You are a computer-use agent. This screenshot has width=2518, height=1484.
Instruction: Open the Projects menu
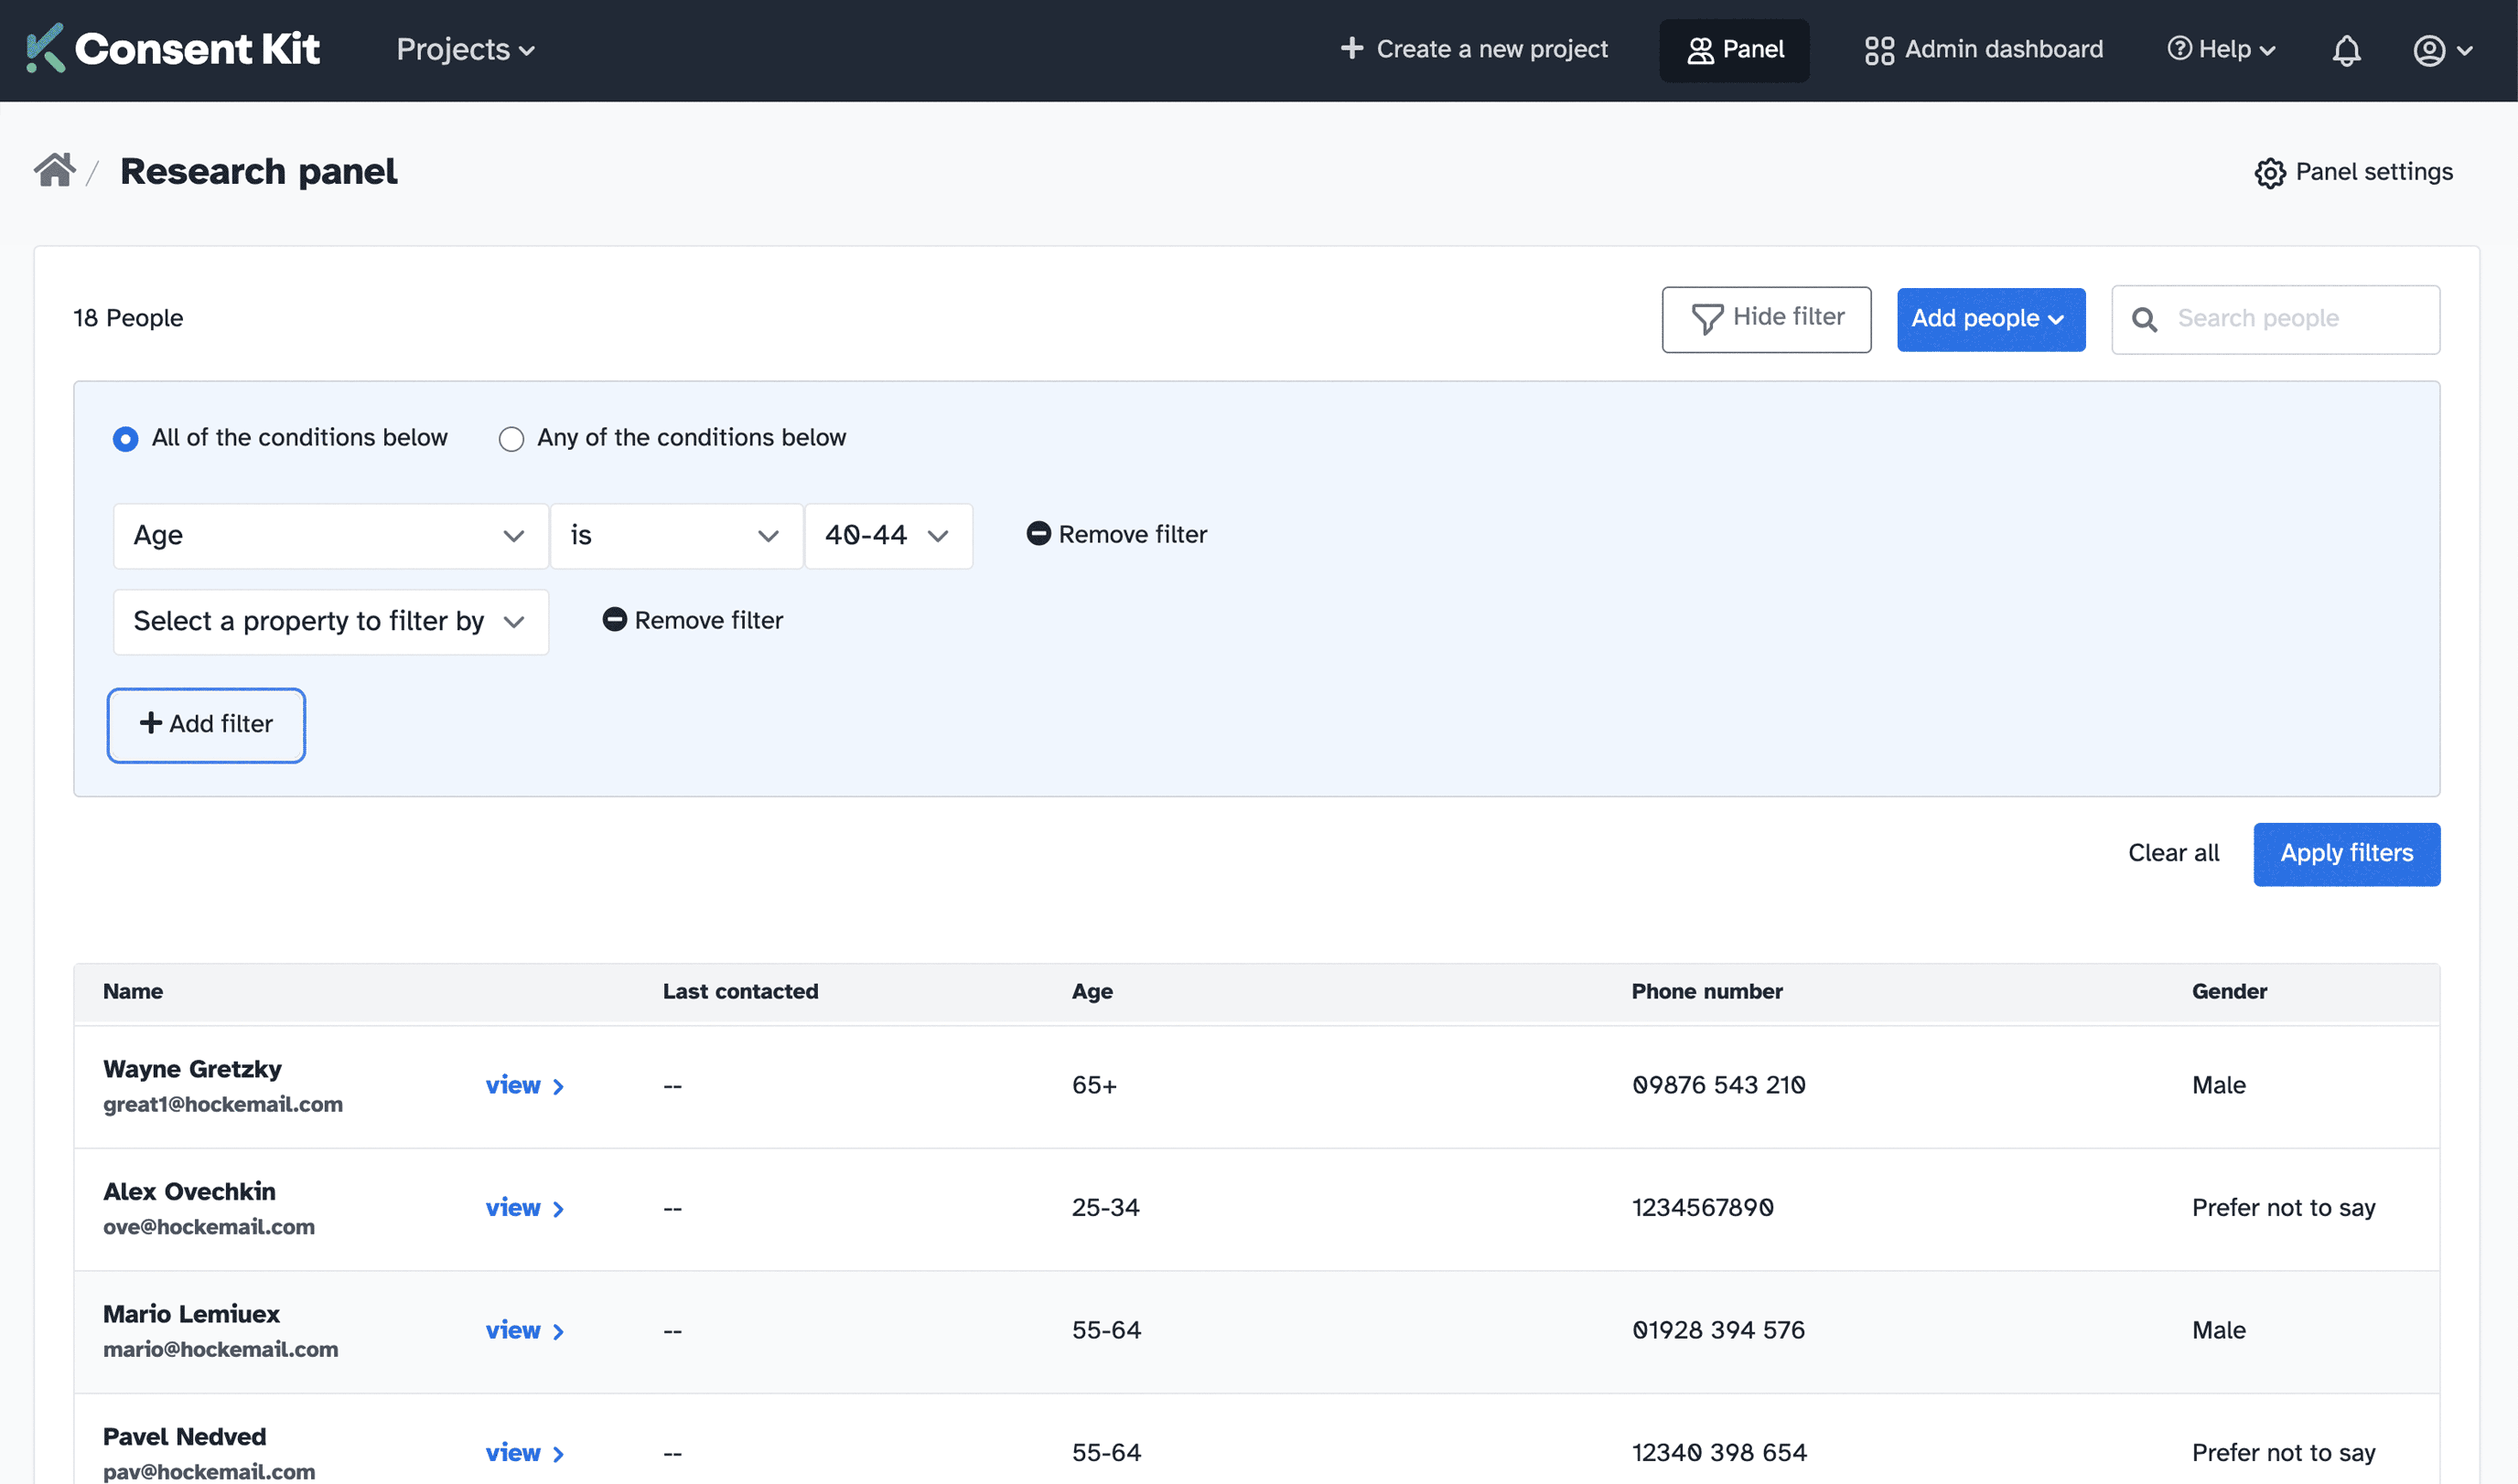463,49
